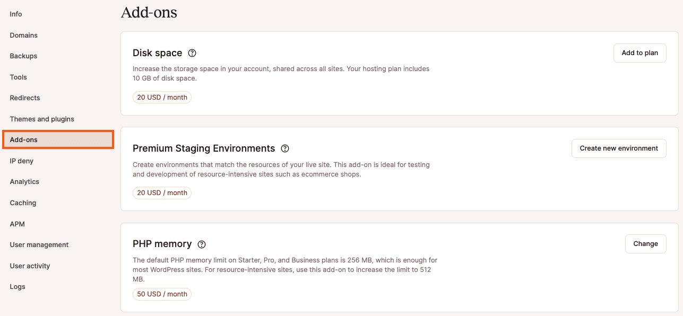Viewport: 683px width, 316px height.
Task: Open the Info sidebar item
Action: (16, 14)
